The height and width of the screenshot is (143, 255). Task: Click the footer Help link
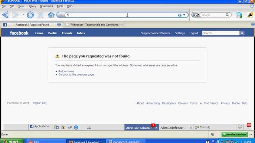point(245,103)
